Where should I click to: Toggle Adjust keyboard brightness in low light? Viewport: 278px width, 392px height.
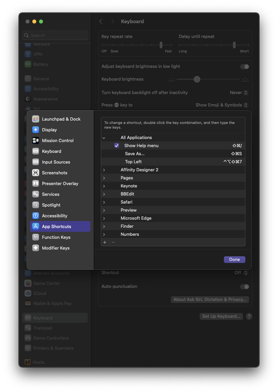244,67
